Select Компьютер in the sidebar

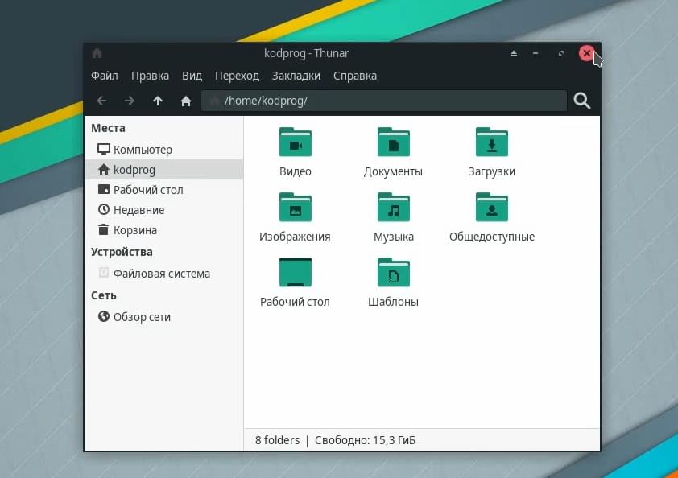click(164, 150)
